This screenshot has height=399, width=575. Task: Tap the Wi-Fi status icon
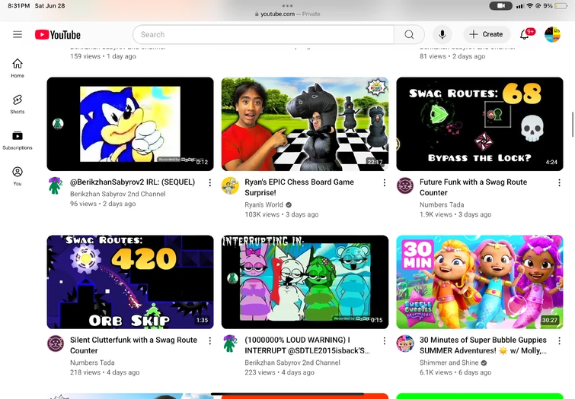point(530,6)
